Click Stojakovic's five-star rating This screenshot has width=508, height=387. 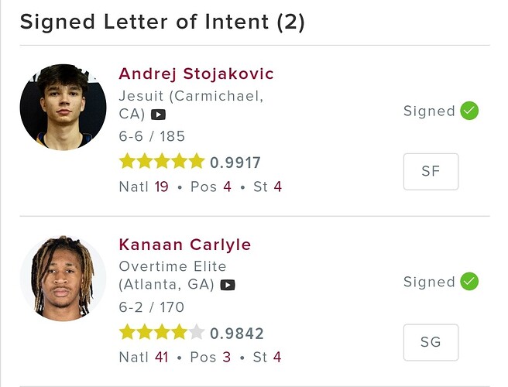point(162,162)
